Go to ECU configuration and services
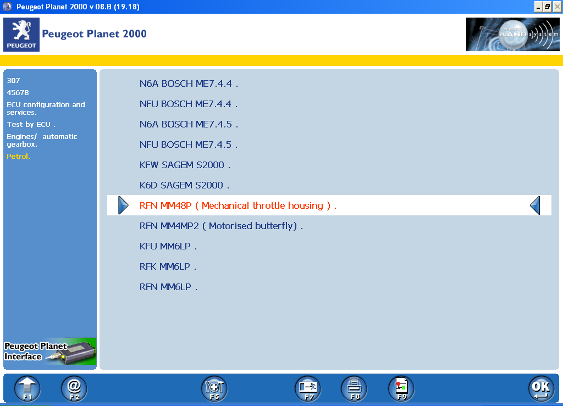This screenshot has height=406, width=563. point(46,108)
